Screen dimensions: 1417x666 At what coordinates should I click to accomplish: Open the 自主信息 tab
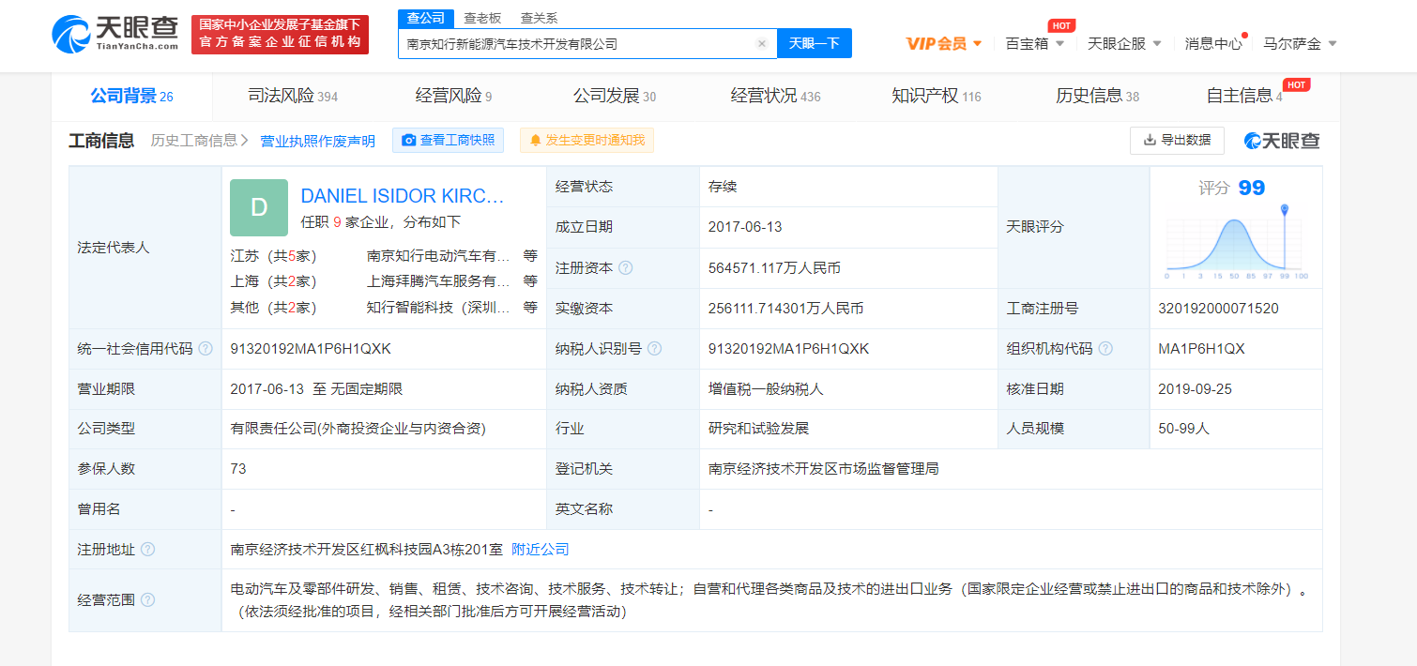pyautogui.click(x=1244, y=96)
